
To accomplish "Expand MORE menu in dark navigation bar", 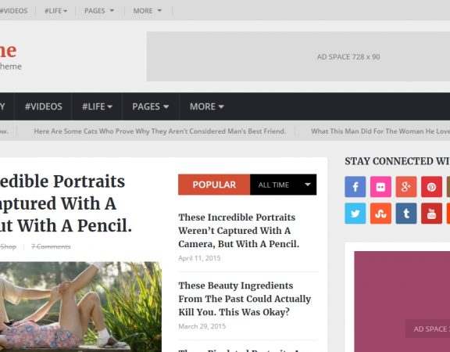I will point(206,106).
